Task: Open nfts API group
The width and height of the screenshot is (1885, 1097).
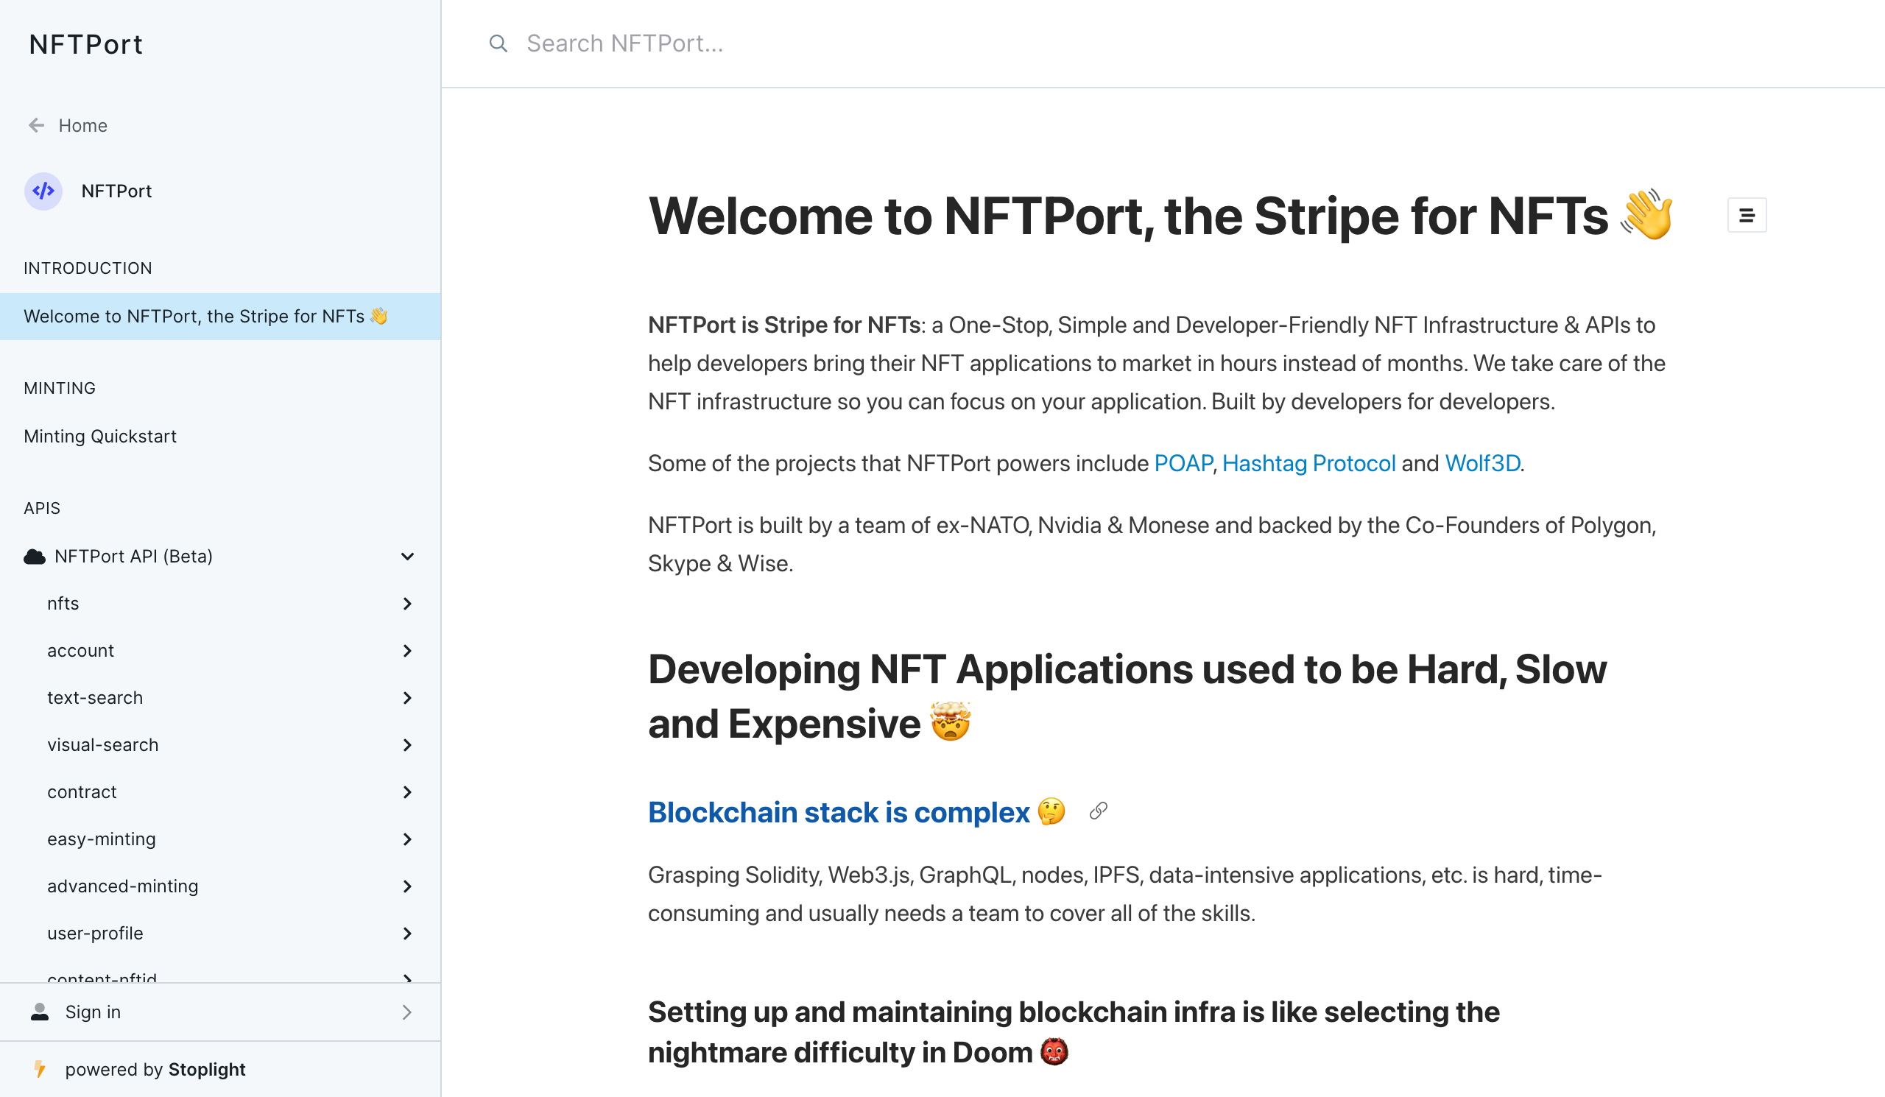Action: tap(220, 604)
